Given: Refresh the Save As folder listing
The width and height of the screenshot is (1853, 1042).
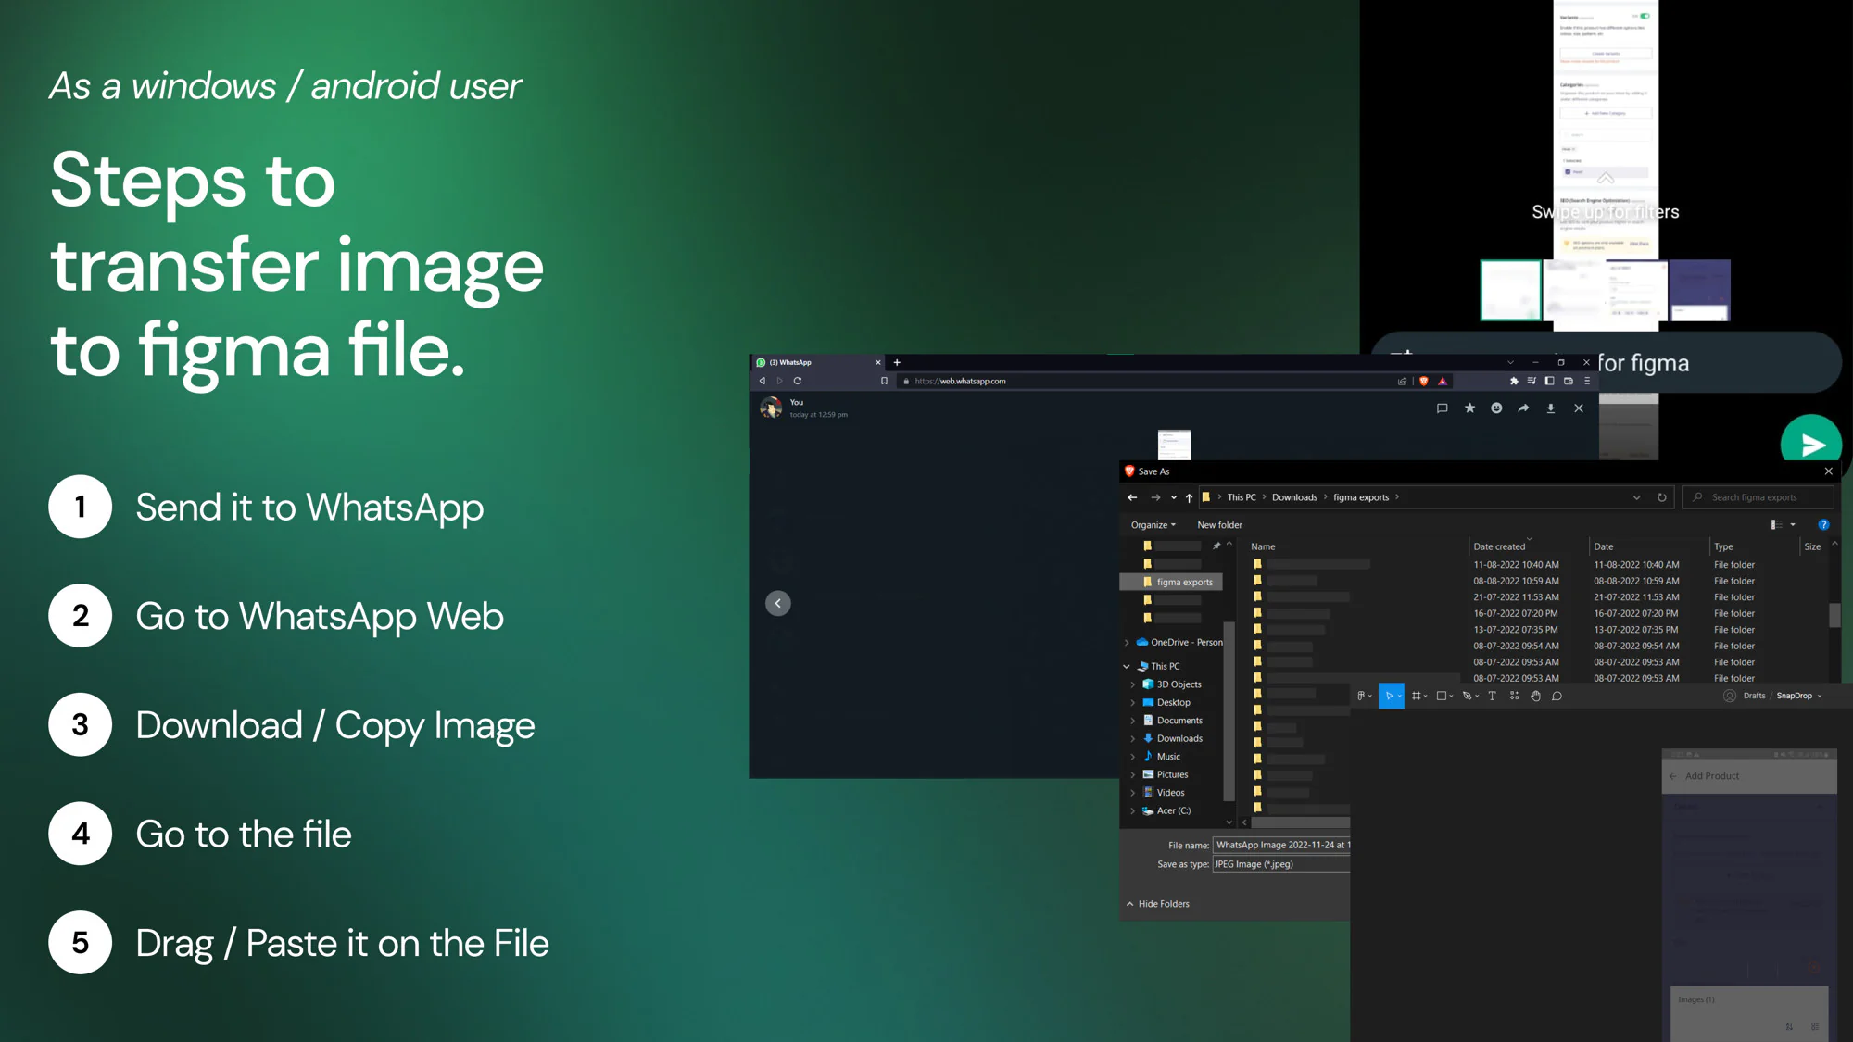Looking at the screenshot, I should pyautogui.click(x=1661, y=497).
